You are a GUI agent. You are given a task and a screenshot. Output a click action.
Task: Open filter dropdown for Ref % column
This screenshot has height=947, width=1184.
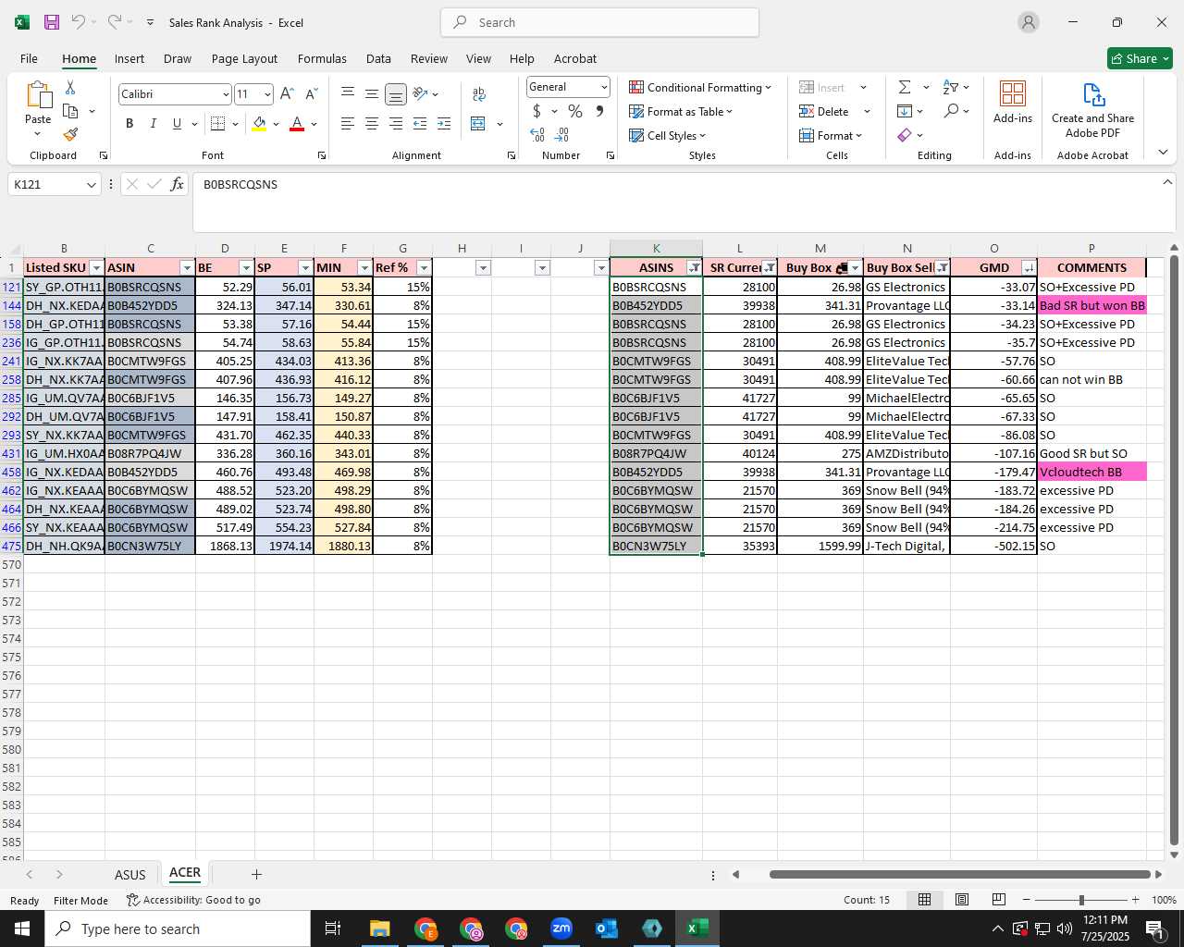point(424,268)
